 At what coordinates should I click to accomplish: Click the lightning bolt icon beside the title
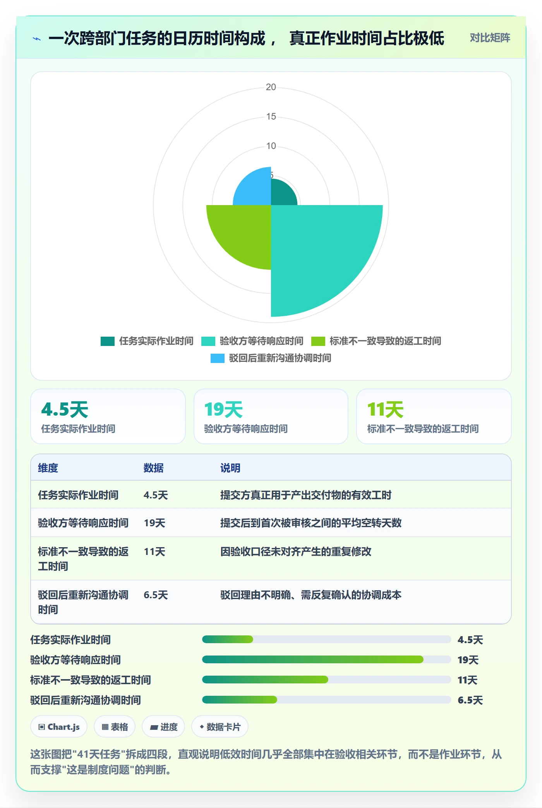[x=37, y=39]
